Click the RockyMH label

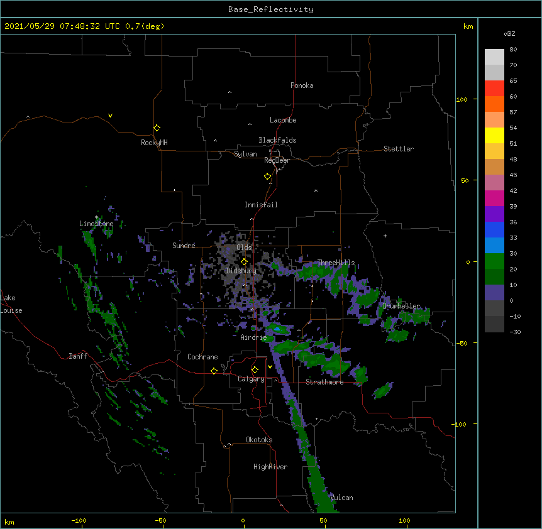pyautogui.click(x=154, y=143)
